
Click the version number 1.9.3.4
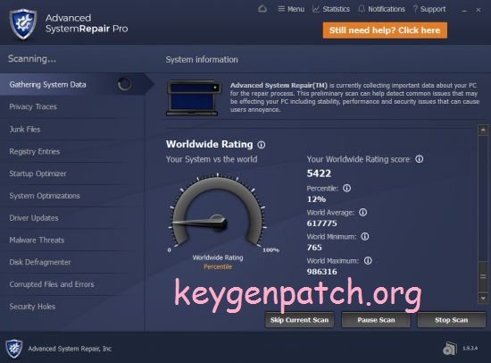tap(470, 349)
